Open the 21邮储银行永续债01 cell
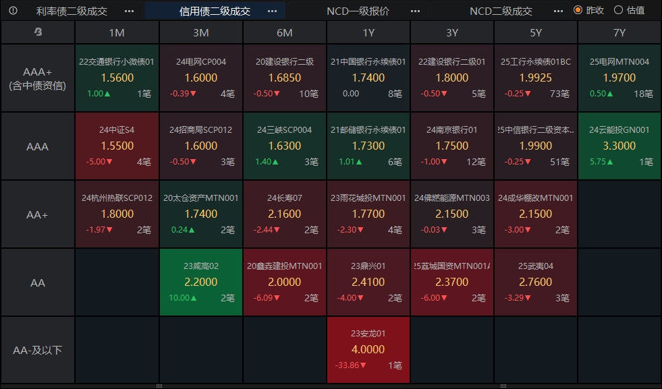 point(368,146)
